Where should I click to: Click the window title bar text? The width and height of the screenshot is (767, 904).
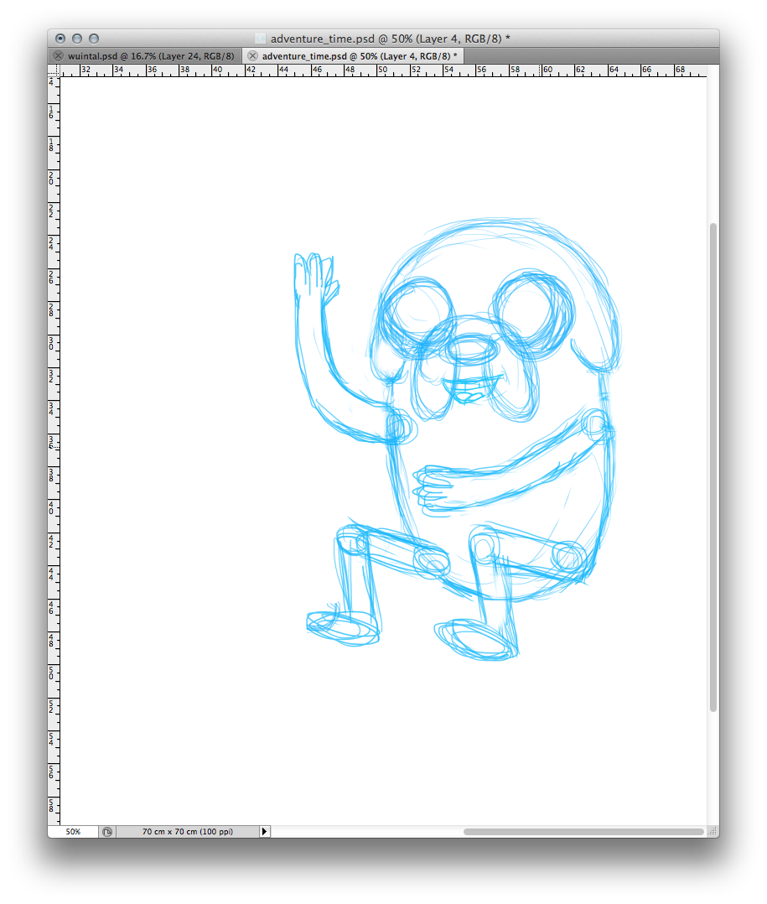[x=391, y=39]
